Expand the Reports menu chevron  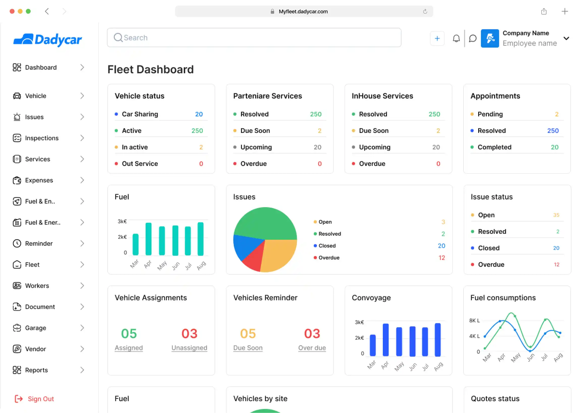point(82,370)
